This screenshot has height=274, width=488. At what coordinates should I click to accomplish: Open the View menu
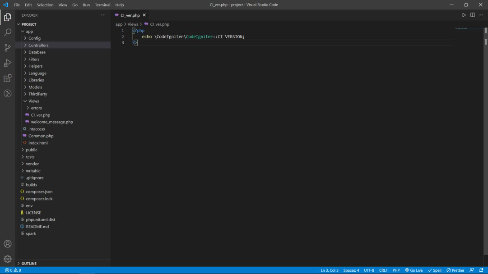[63, 5]
